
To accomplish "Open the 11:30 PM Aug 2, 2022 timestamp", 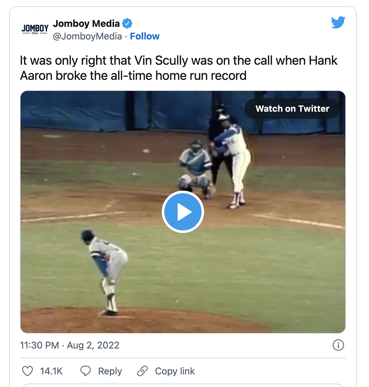I will coord(70,345).
